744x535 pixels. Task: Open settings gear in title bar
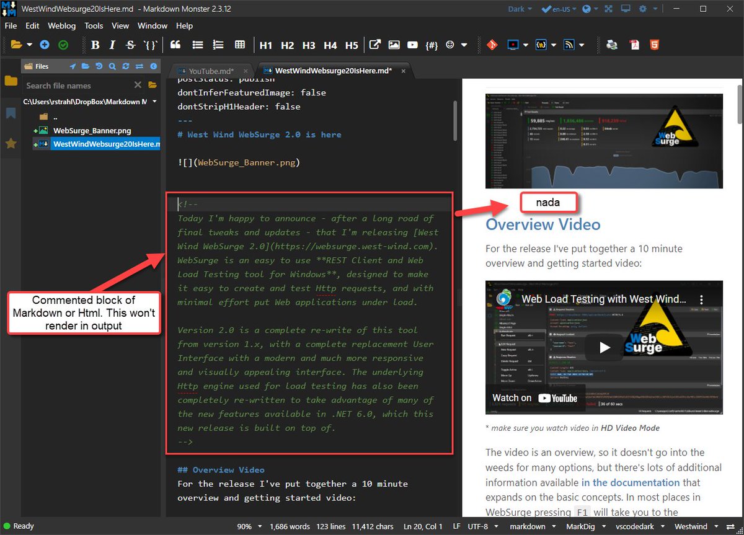pos(644,9)
